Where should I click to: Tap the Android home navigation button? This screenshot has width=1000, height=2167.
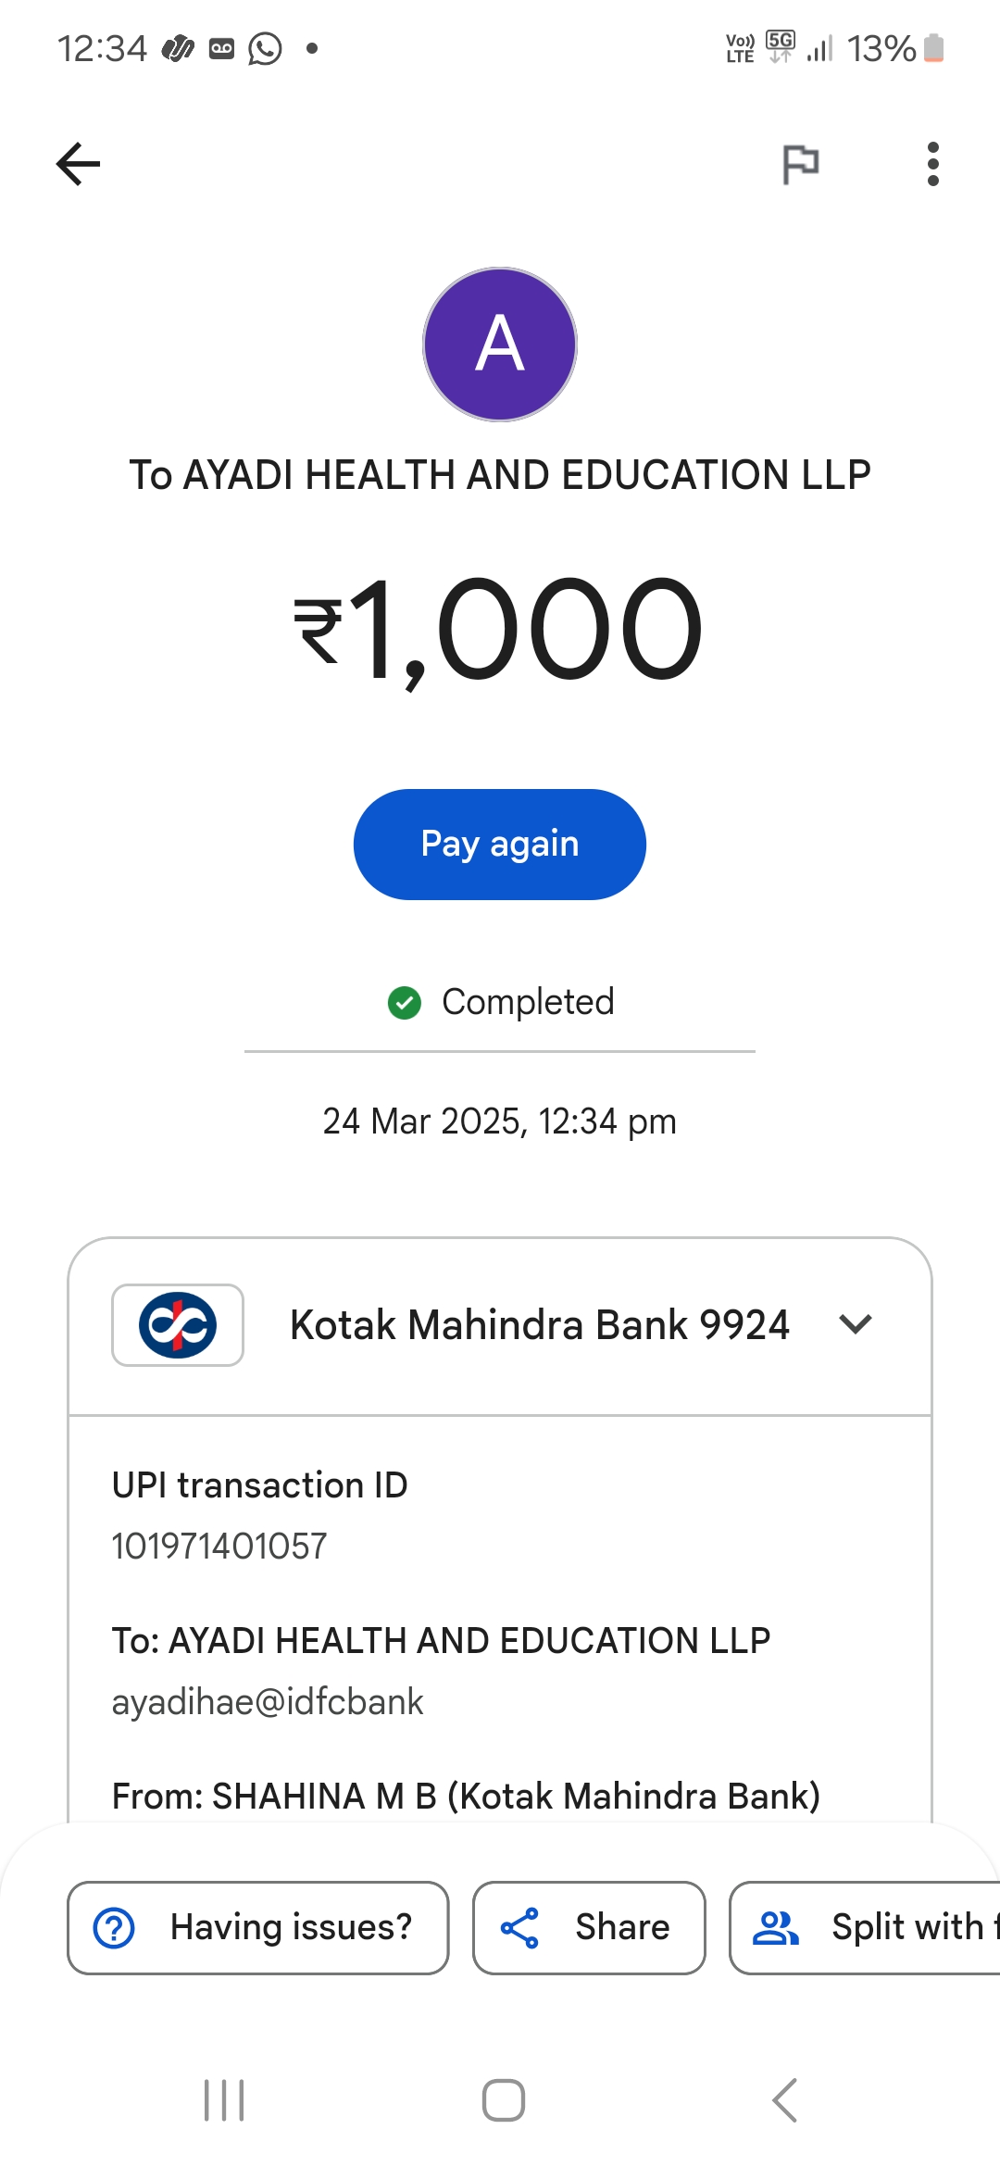(504, 2100)
